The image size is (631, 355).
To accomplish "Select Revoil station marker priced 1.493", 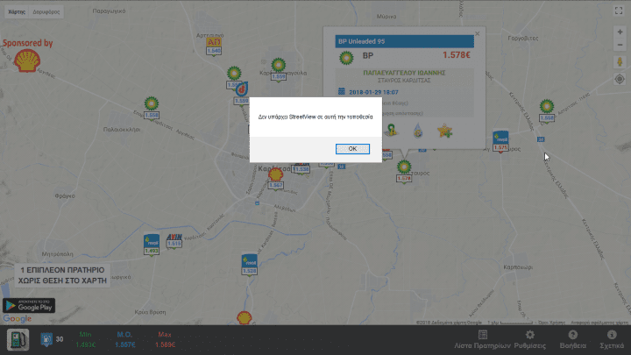I will (152, 245).
